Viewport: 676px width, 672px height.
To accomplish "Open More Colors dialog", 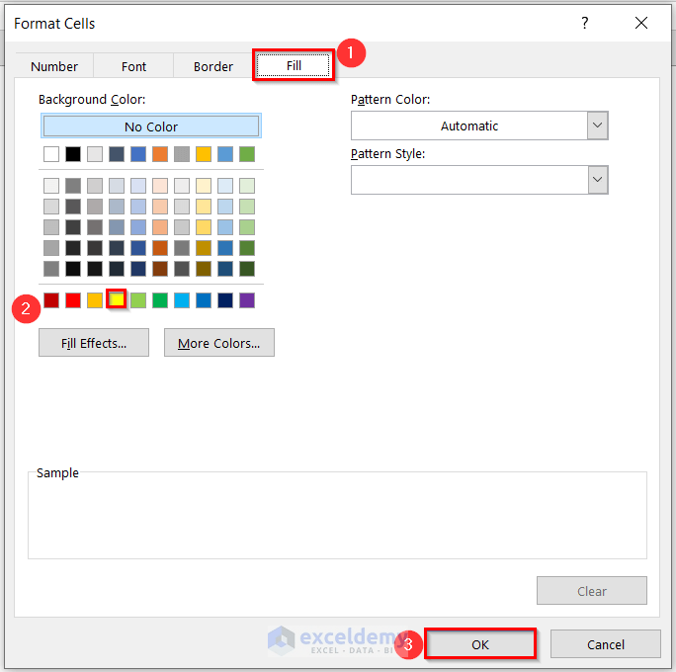I will [x=219, y=343].
